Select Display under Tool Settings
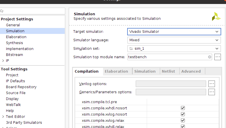 click(12, 99)
